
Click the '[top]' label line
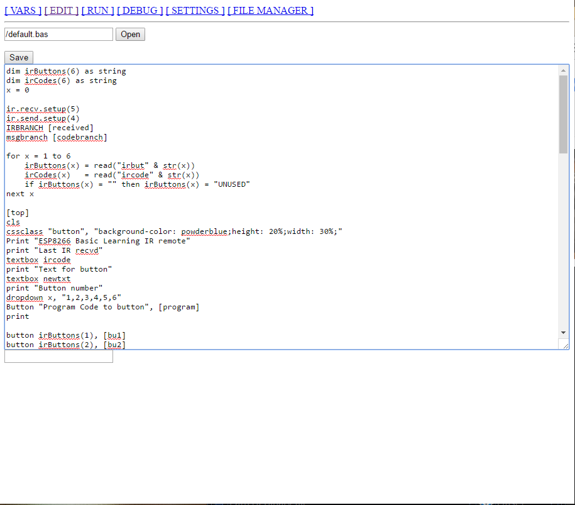pyautogui.click(x=18, y=213)
